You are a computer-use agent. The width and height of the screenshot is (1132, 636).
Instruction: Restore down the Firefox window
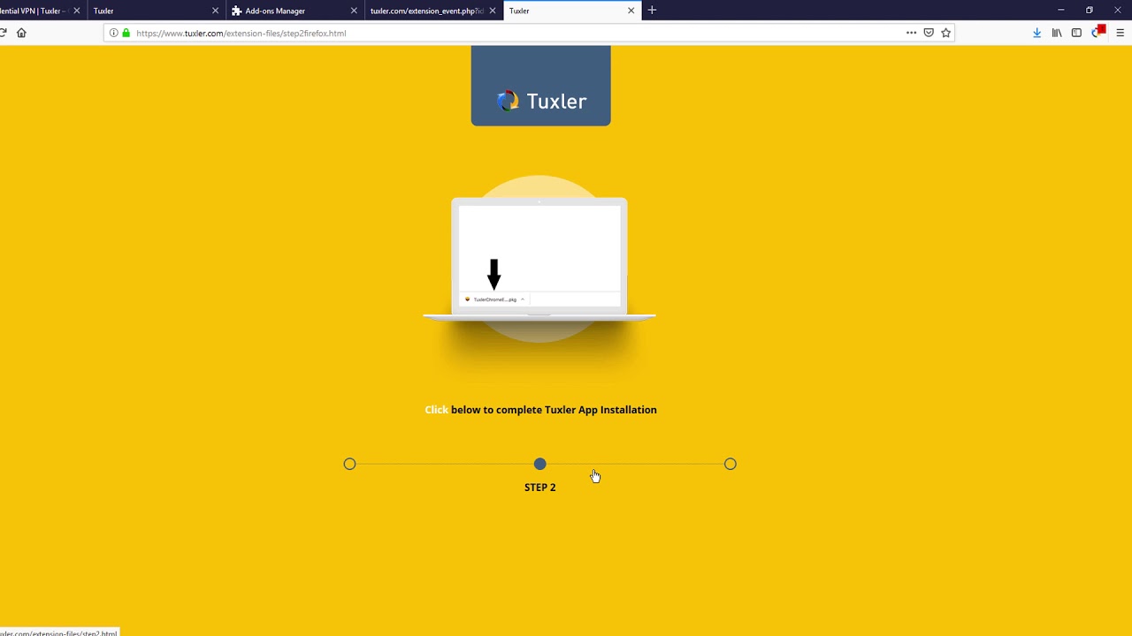pyautogui.click(x=1090, y=11)
